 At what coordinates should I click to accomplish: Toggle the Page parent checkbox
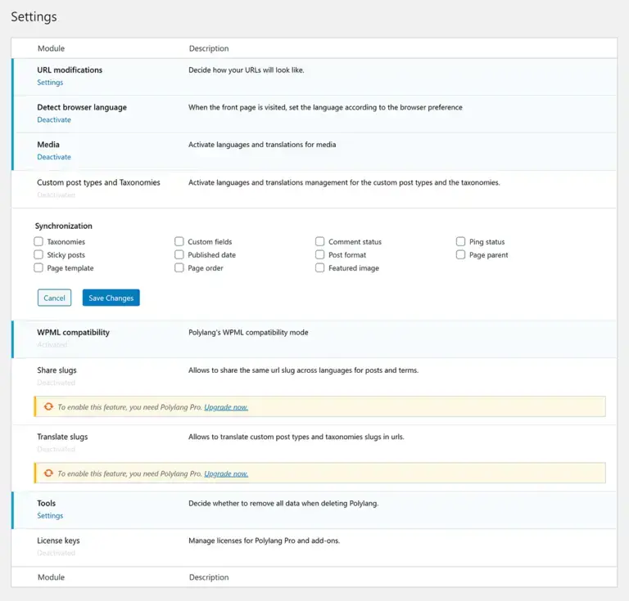point(460,254)
